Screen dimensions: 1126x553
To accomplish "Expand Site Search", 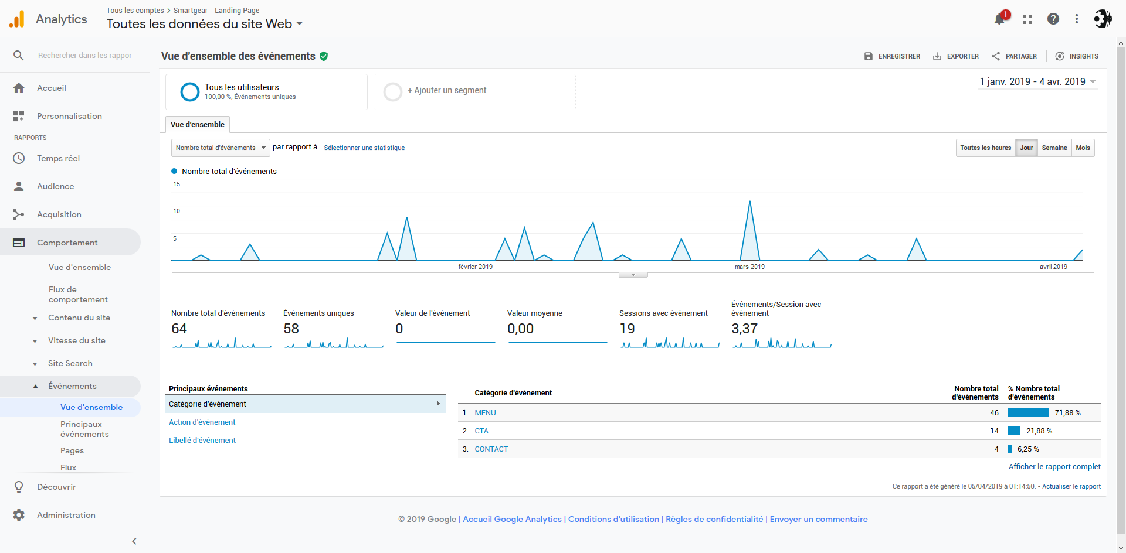I will (x=35, y=364).
